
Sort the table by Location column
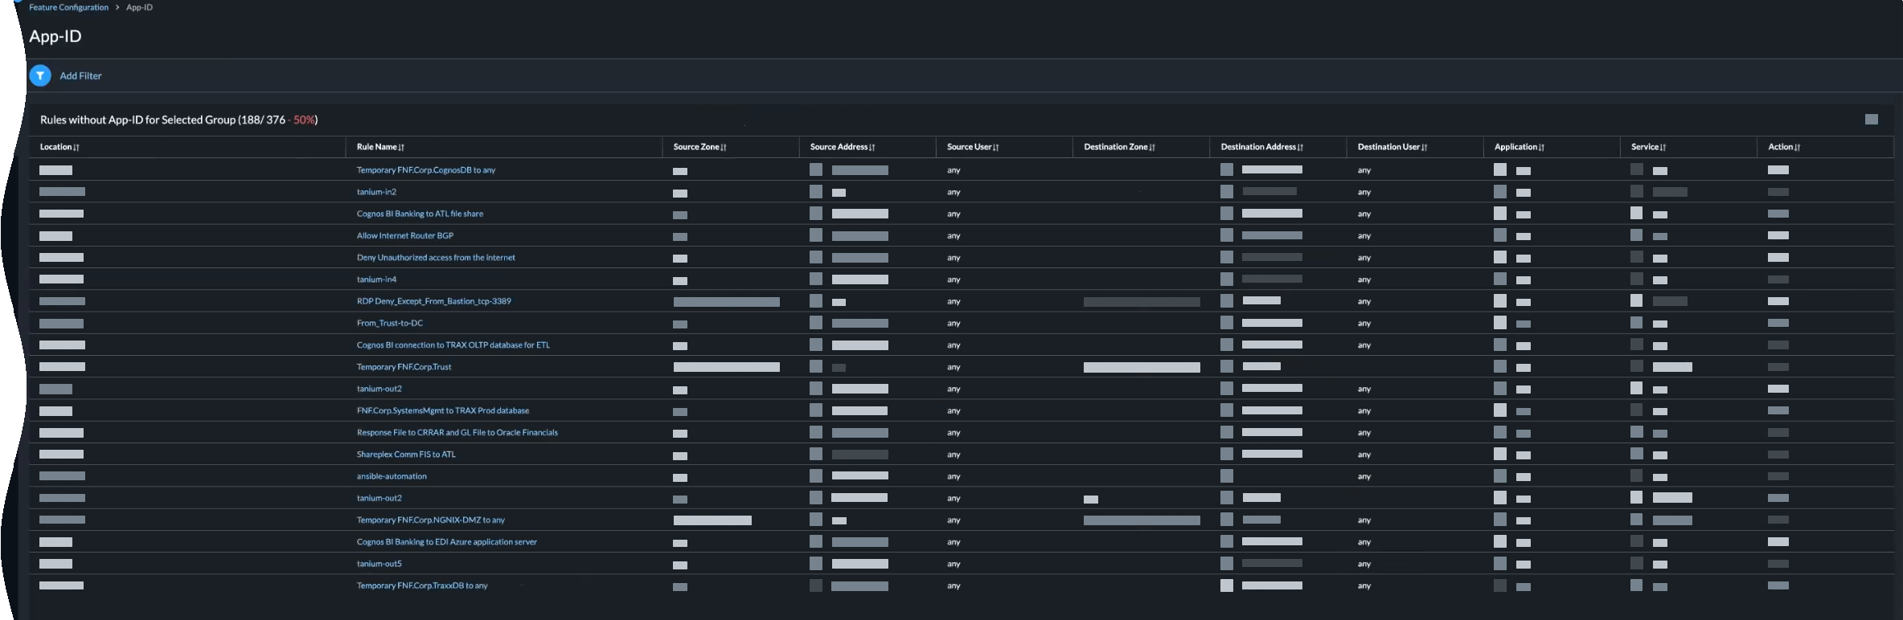[x=76, y=148]
